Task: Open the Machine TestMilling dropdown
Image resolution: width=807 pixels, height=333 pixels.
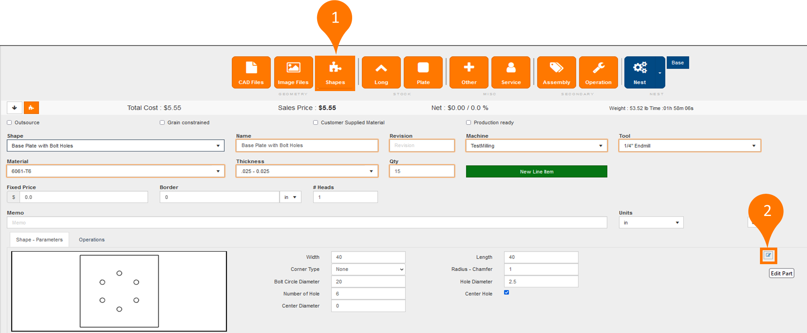Action: [x=536, y=146]
